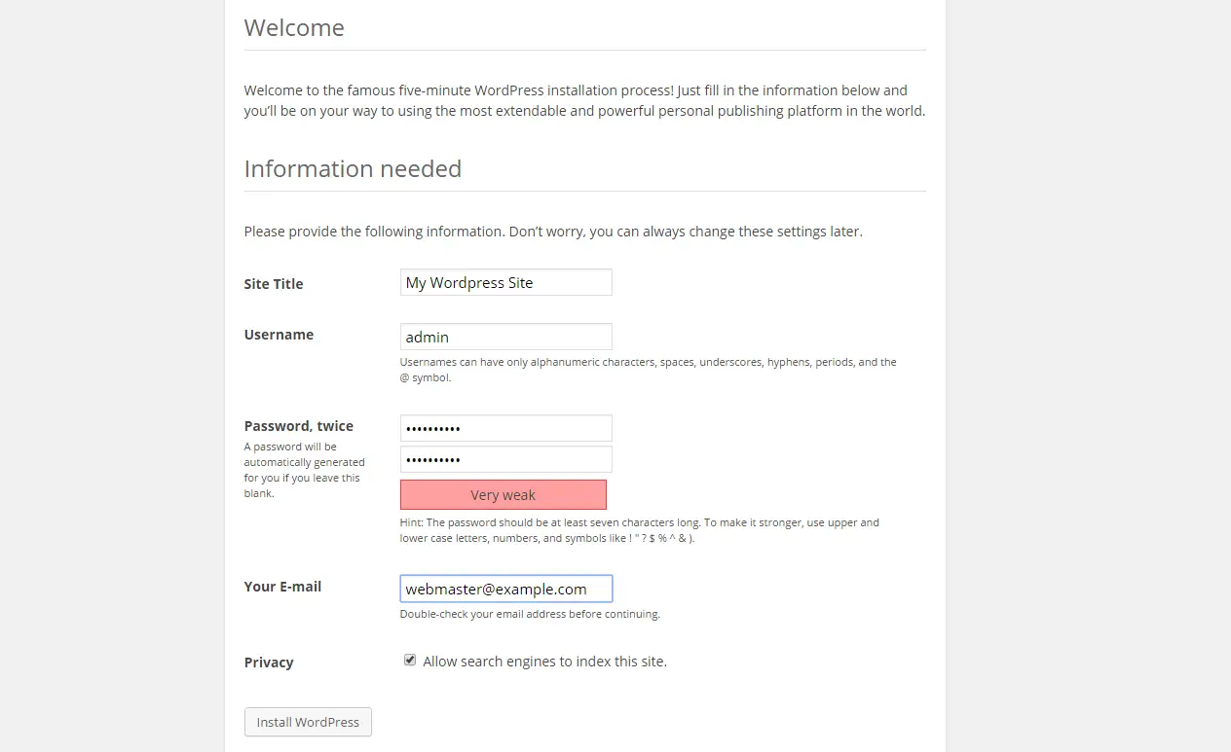Click the password 'Hint:' description text
1231x752 pixels.
coord(640,530)
